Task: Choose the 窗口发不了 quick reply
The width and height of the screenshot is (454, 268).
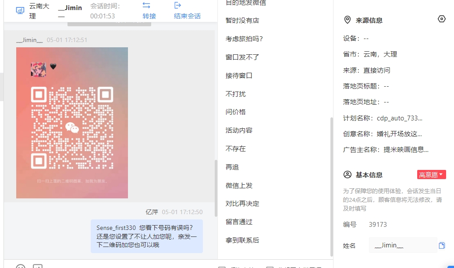Action: [242, 57]
